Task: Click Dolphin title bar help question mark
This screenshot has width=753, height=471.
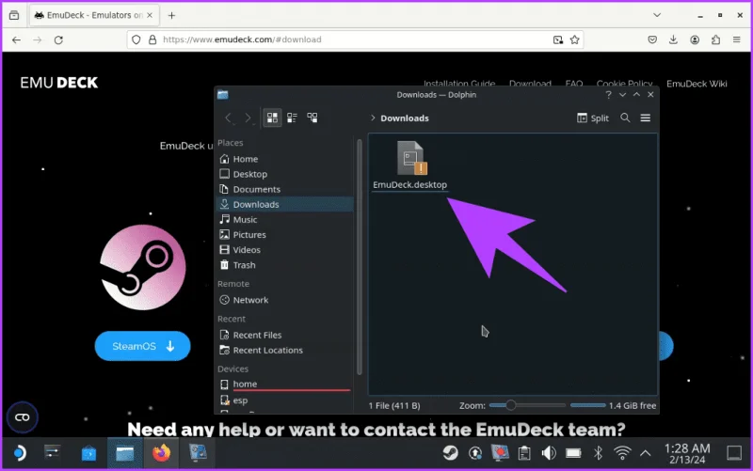Action: tap(608, 95)
